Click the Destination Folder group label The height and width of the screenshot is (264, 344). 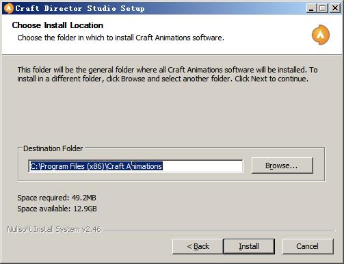53,148
